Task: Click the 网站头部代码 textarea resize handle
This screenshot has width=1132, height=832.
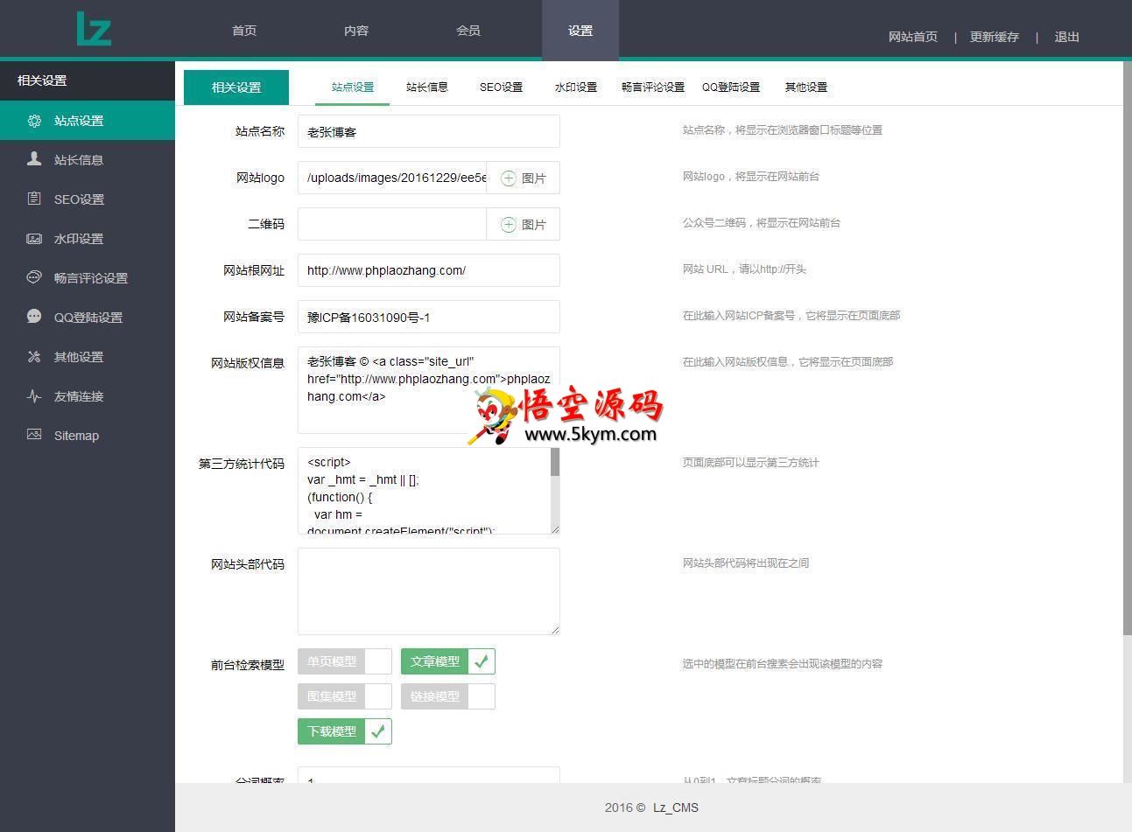Action: [x=555, y=630]
